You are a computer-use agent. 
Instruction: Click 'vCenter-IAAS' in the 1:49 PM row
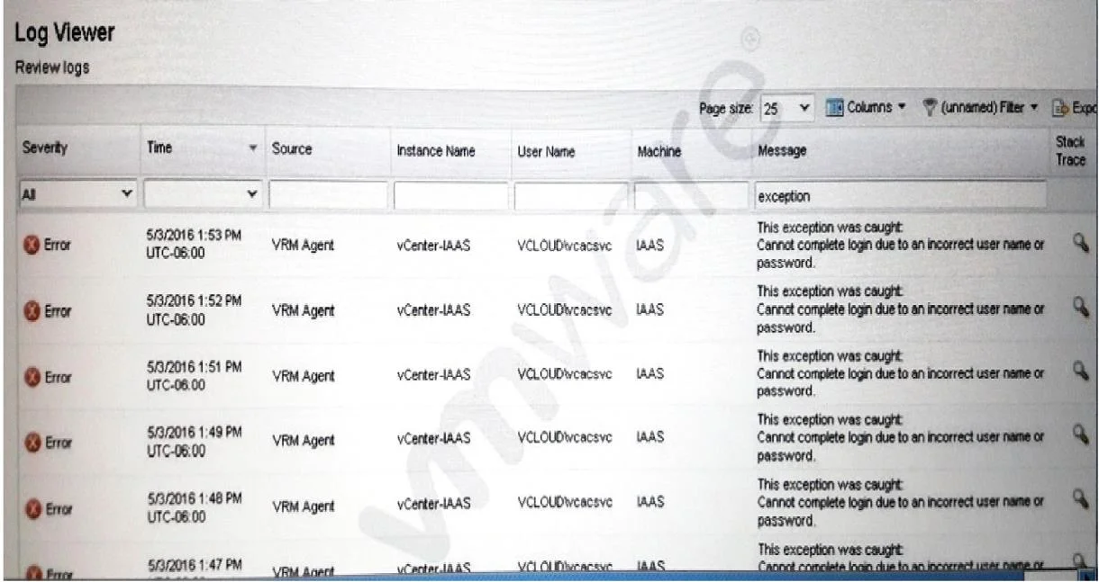point(434,440)
